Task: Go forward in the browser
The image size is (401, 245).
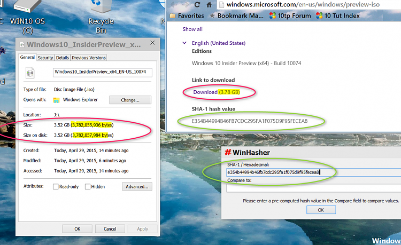Action: tap(186, 4)
